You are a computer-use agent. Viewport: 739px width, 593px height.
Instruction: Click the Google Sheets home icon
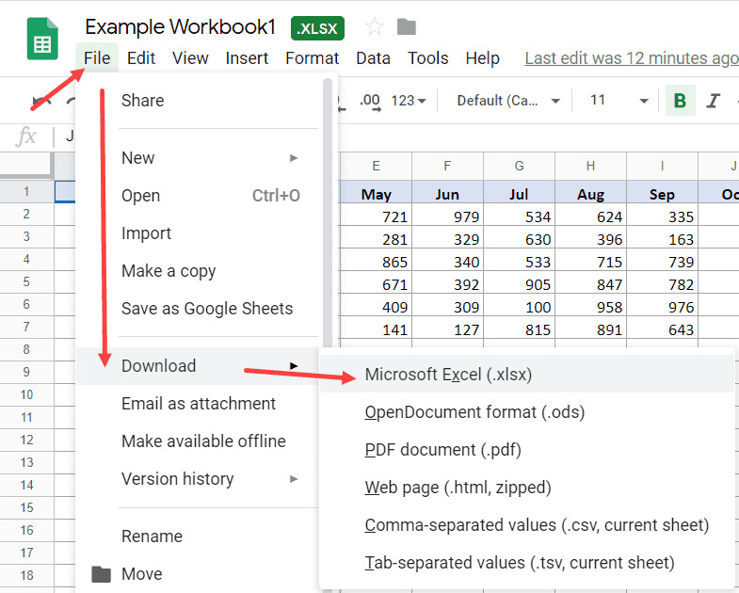pos(42,39)
